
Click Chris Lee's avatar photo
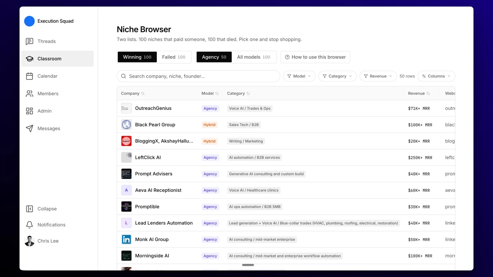click(x=30, y=241)
